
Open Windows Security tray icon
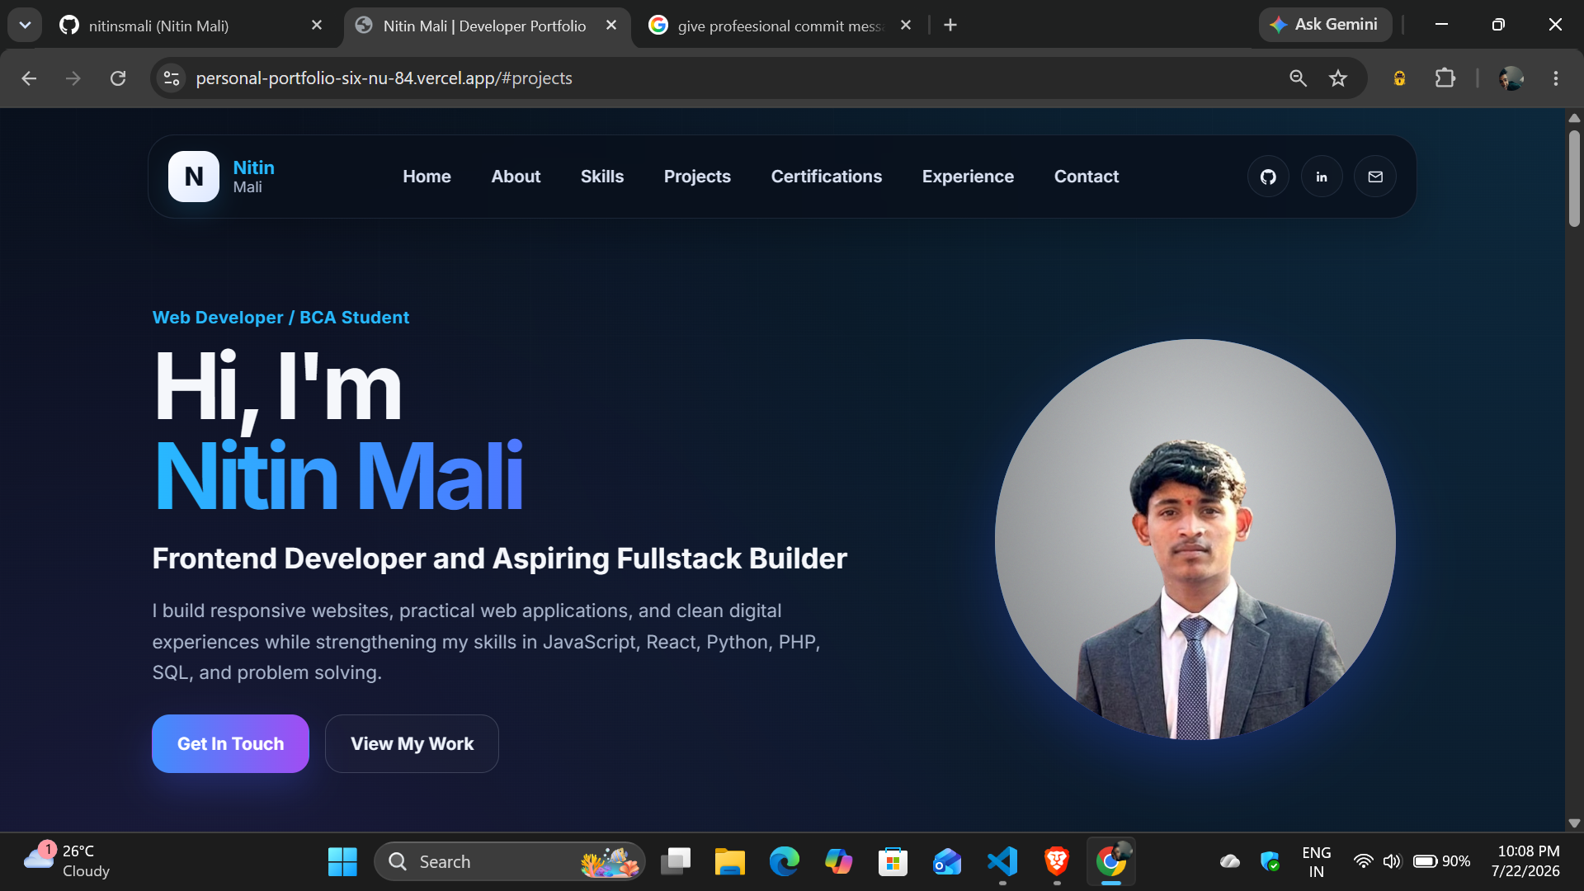[x=1270, y=861]
